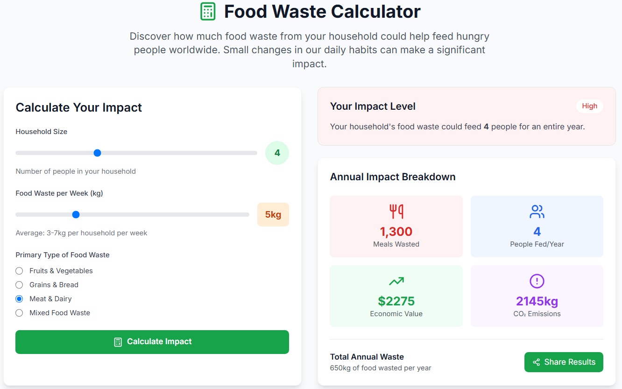Select the Meat & Dairy radio option
The height and width of the screenshot is (389, 622).
point(19,299)
